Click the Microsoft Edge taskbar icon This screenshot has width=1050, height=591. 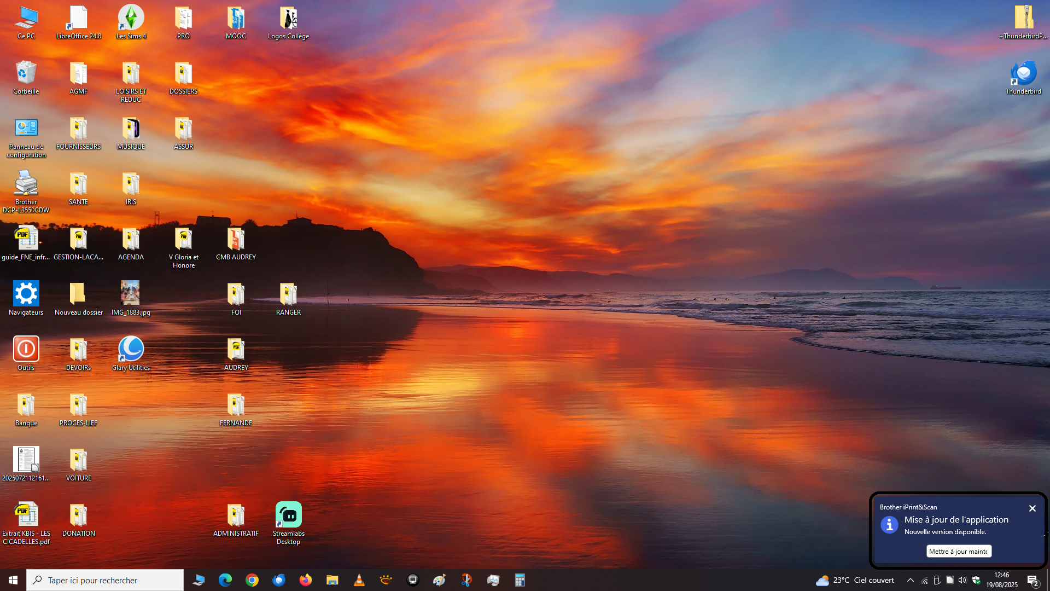[x=225, y=580]
